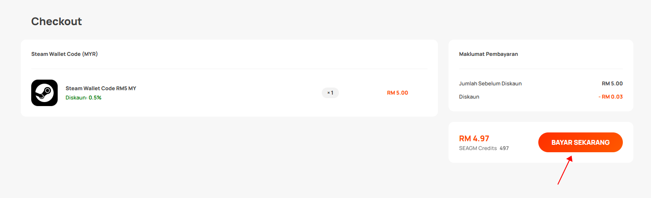The height and width of the screenshot is (198, 651).
Task: Click the - RM 0.03 discount amount
Action: click(x=611, y=97)
